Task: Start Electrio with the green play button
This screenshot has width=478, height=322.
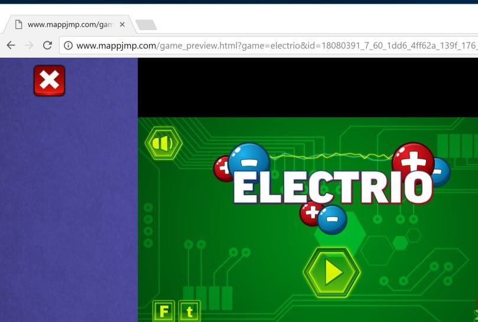Action: coord(331,272)
